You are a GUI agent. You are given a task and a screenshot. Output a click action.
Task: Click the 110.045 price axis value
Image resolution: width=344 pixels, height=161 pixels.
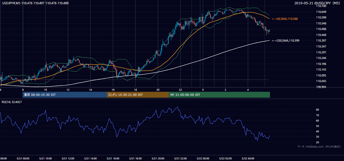321,81
